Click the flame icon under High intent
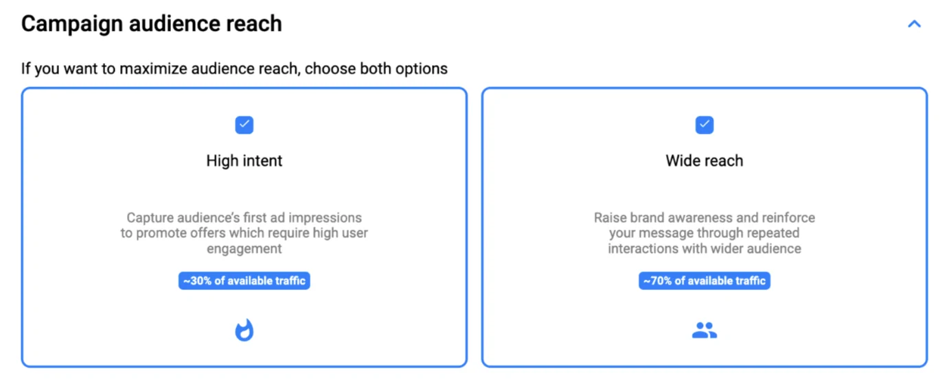The height and width of the screenshot is (384, 949). tap(244, 331)
